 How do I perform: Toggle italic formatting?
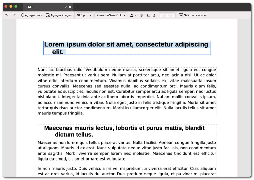click(154, 15)
